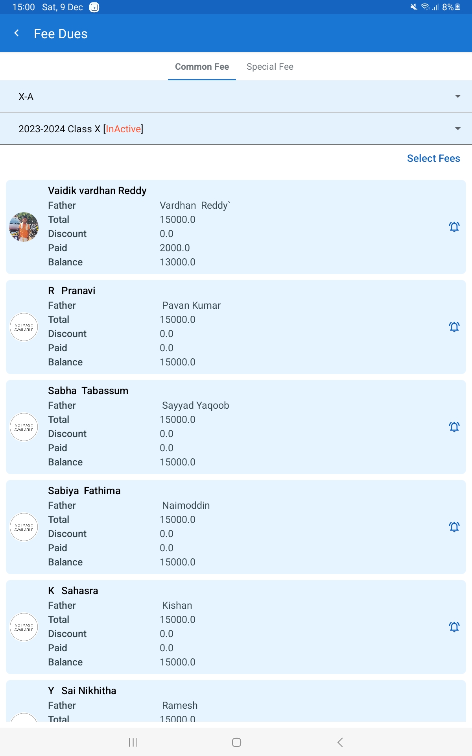This screenshot has height=756, width=472.
Task: Open the Sabha Tabassum student name
Action: (x=88, y=391)
